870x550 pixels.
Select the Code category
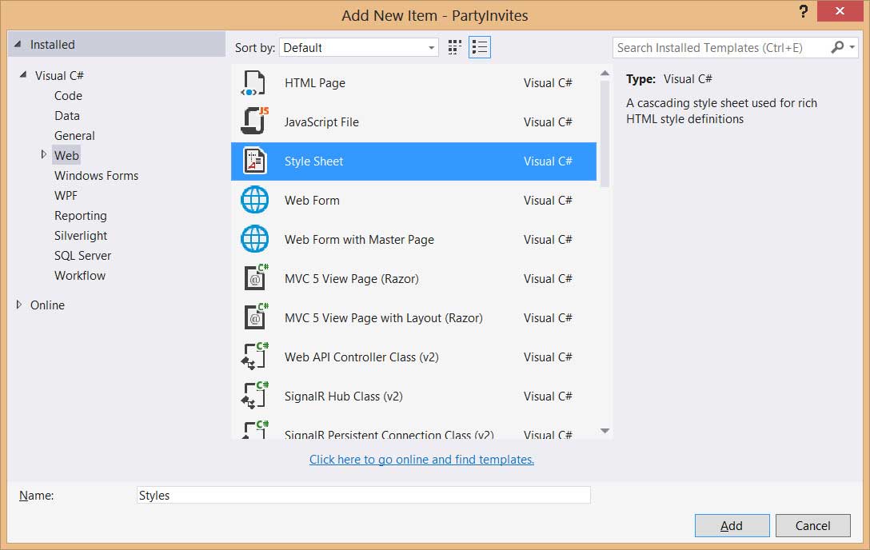point(68,95)
